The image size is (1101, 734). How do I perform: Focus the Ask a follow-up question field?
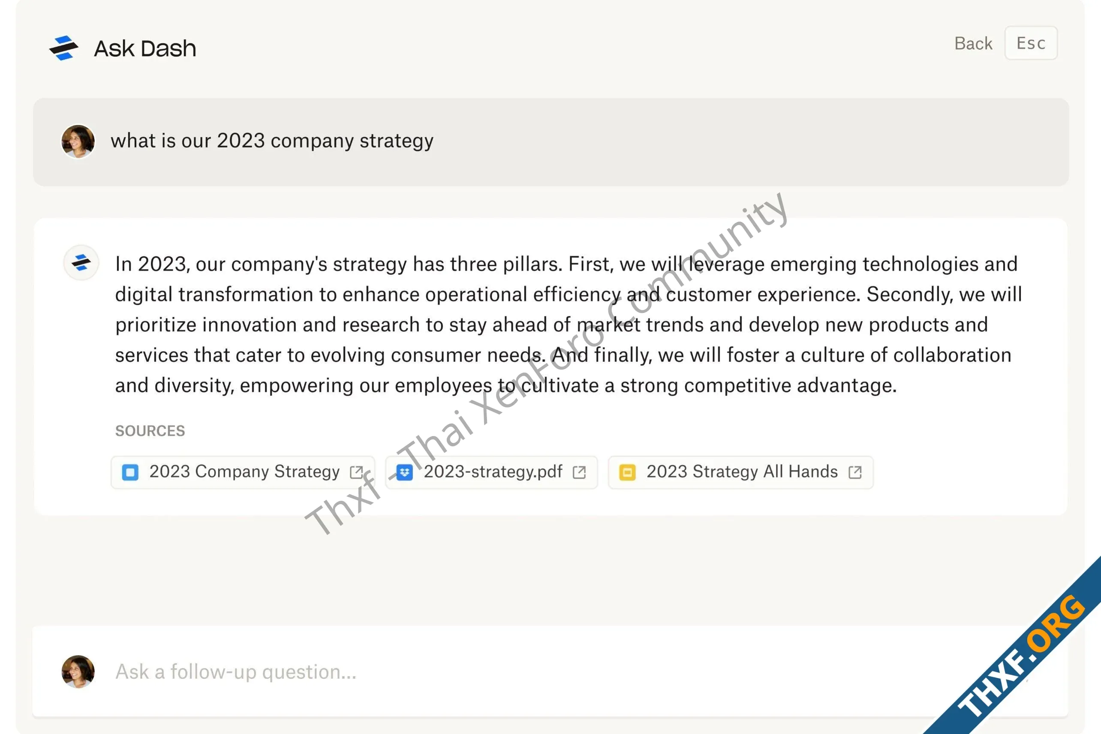point(550,671)
